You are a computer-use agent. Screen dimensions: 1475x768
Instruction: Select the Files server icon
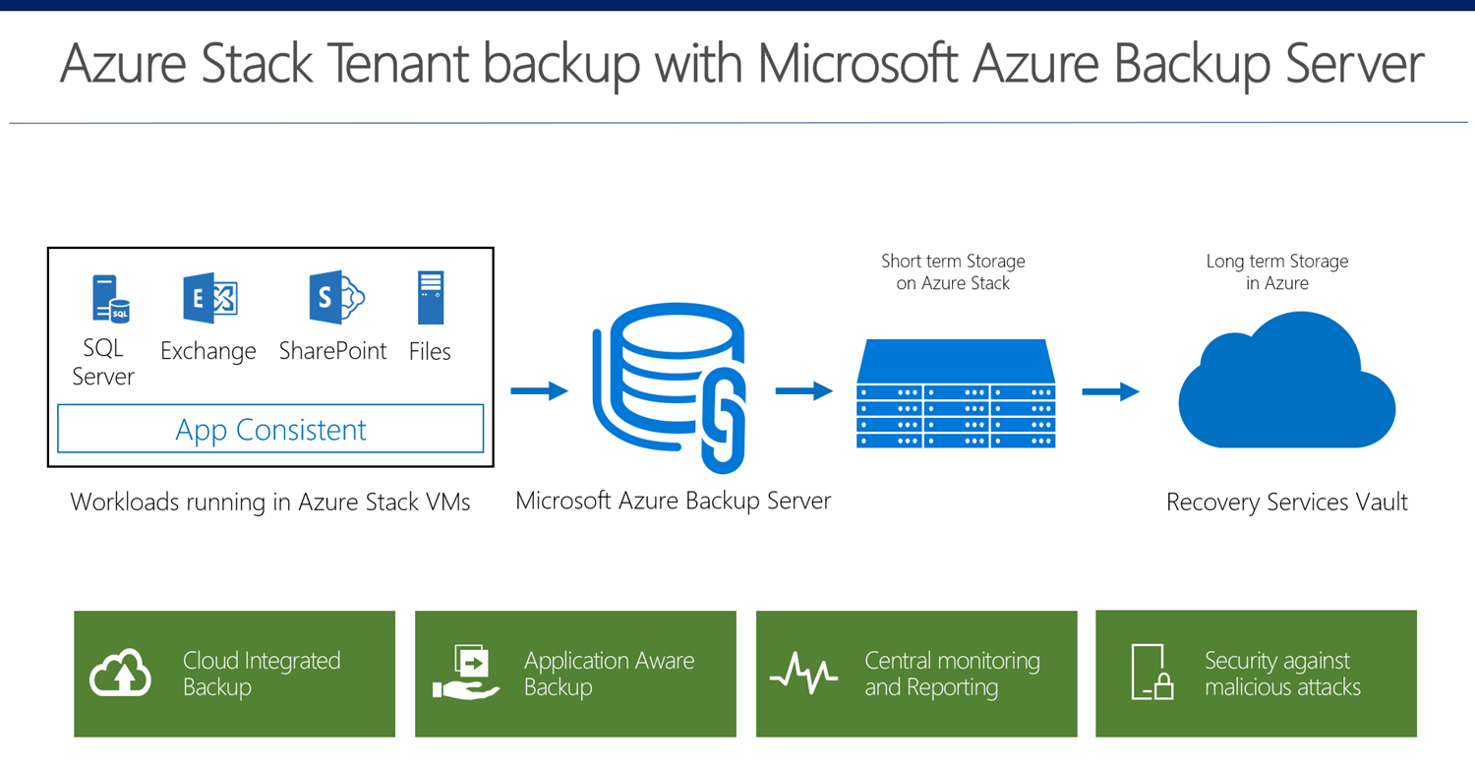click(431, 298)
